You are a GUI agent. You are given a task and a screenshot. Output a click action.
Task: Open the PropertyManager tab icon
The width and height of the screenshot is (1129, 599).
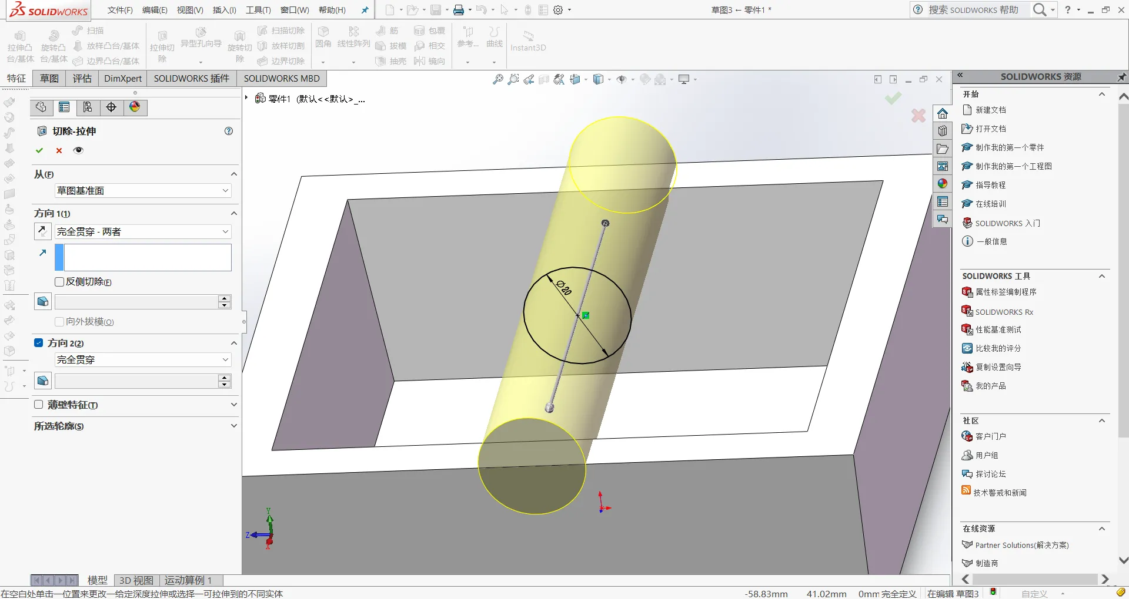click(x=64, y=107)
